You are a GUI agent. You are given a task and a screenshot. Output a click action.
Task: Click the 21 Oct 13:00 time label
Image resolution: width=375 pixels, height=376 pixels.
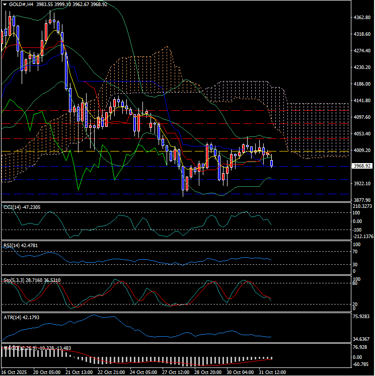[x=80, y=372]
